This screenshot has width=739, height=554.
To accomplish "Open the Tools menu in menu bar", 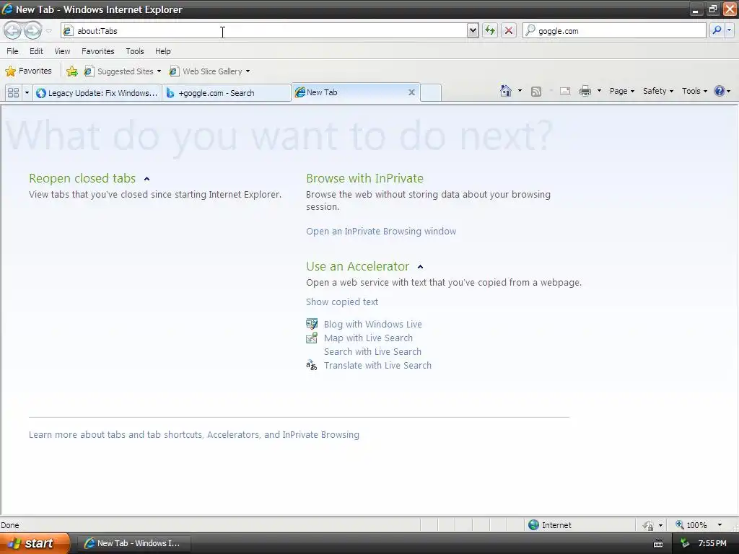I will pos(135,51).
